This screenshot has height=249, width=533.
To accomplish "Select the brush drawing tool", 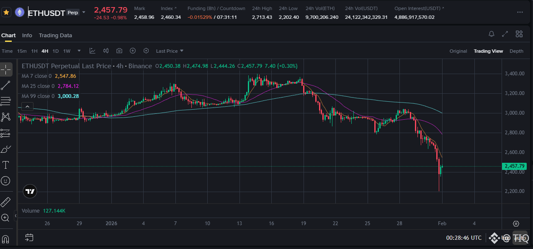I will [6, 149].
